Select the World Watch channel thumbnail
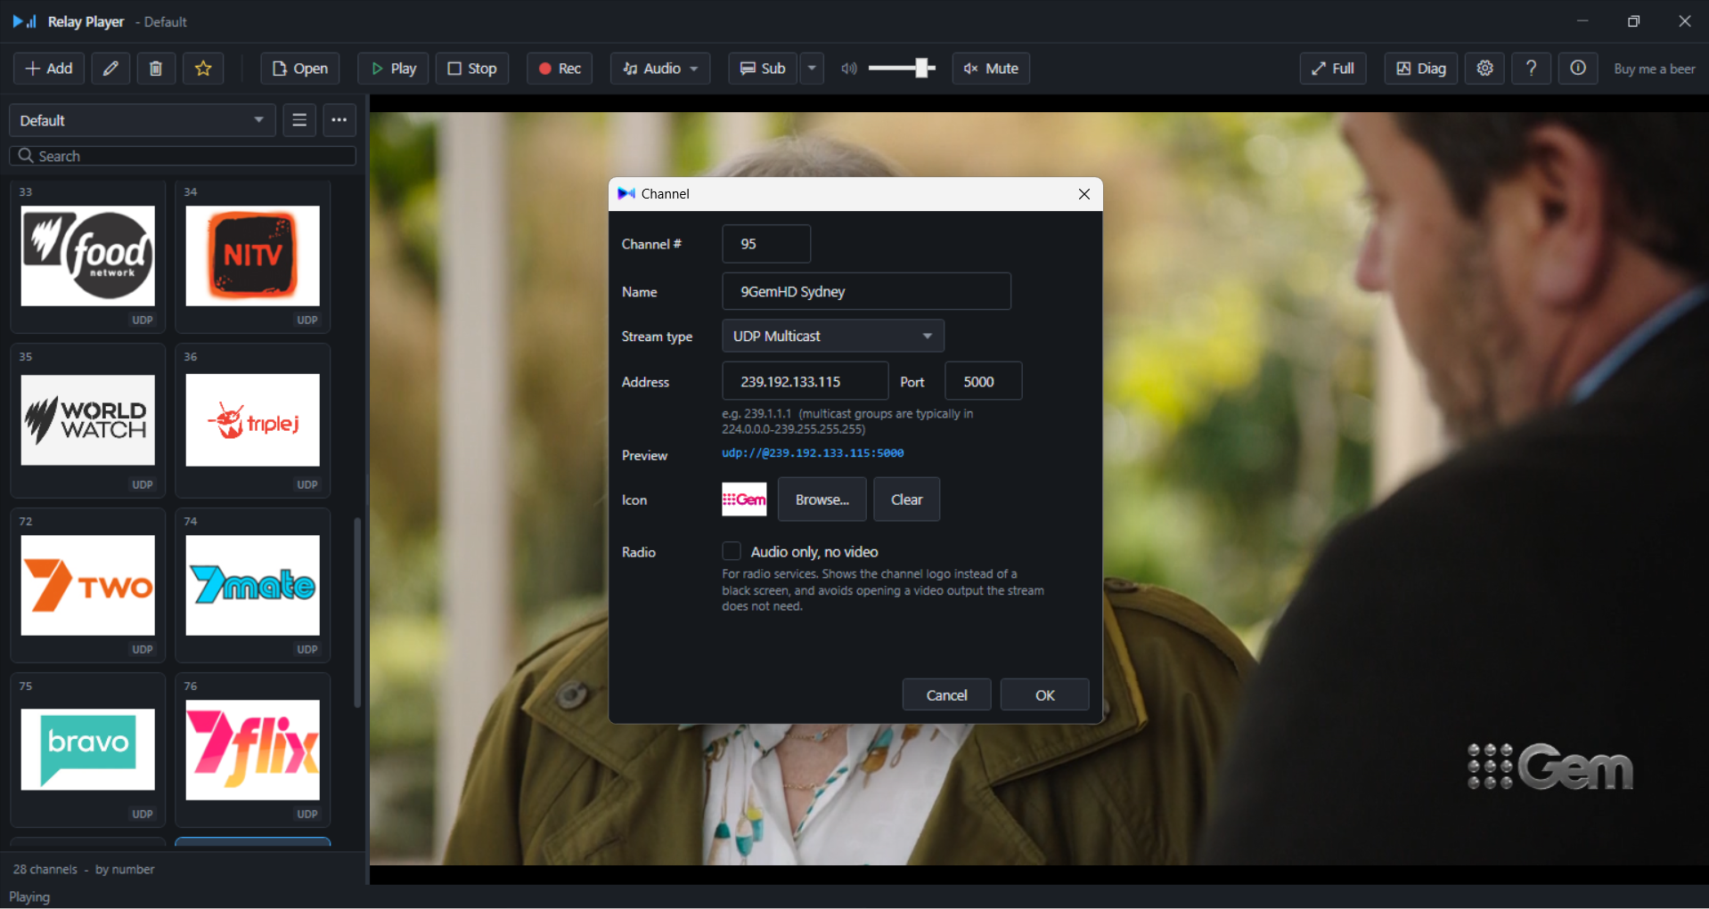 click(88, 420)
